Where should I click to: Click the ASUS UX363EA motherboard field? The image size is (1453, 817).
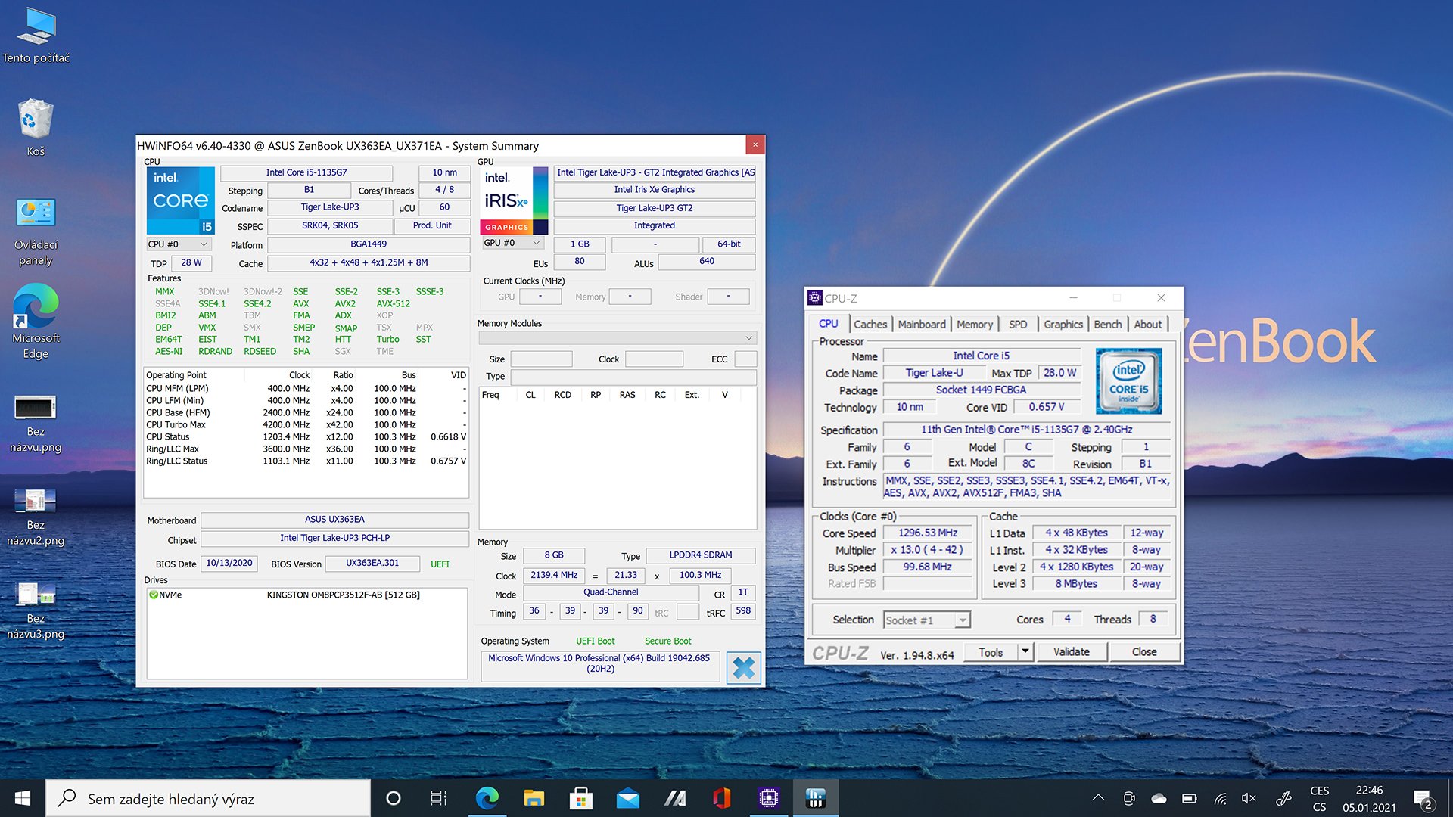334,520
